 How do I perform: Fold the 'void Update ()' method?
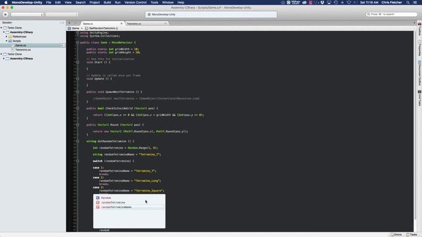tap(78, 79)
